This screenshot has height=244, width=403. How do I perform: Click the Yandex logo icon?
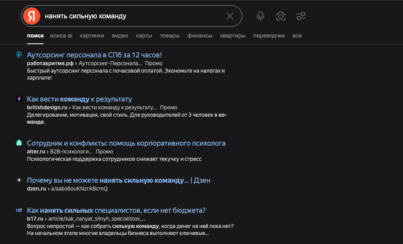pyautogui.click(x=31, y=16)
